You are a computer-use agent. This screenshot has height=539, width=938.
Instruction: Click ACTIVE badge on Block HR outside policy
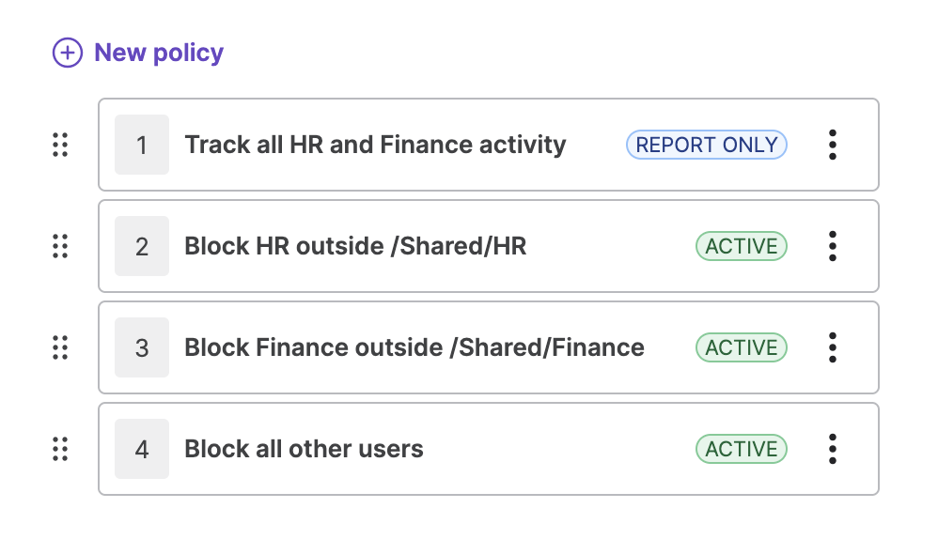pyautogui.click(x=742, y=246)
